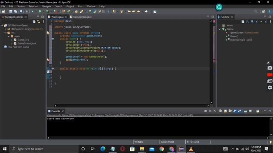This screenshot has height=153, width=273.
Task: Click the gear settings overlay button
Action: [270, 88]
